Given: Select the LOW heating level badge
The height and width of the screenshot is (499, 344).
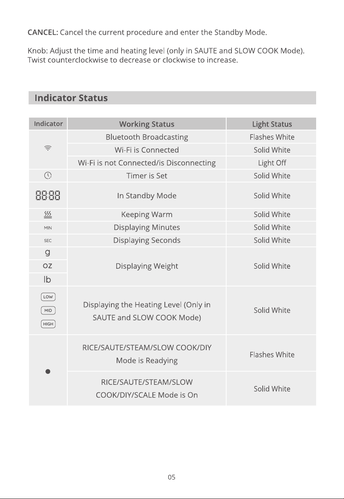Looking at the screenshot, I should pos(48,297).
